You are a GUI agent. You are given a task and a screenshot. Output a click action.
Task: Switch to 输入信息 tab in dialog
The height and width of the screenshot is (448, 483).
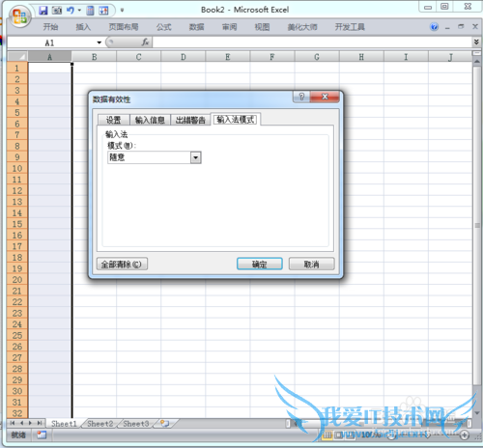(x=150, y=120)
